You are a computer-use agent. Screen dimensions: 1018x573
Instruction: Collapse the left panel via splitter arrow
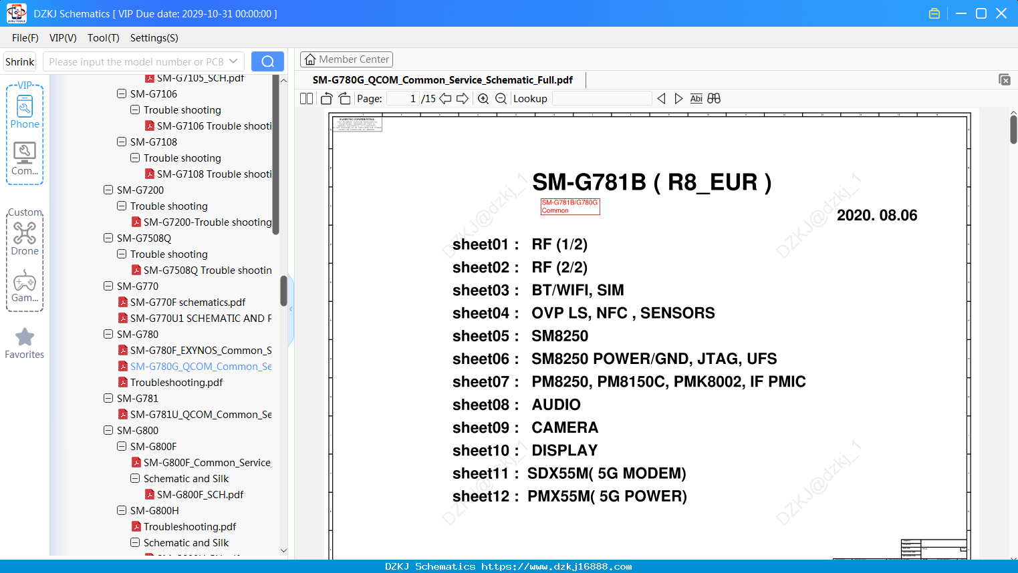tap(291, 309)
